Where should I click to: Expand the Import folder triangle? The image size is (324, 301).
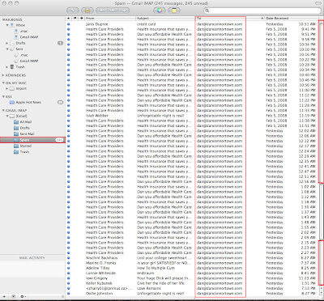7,88
